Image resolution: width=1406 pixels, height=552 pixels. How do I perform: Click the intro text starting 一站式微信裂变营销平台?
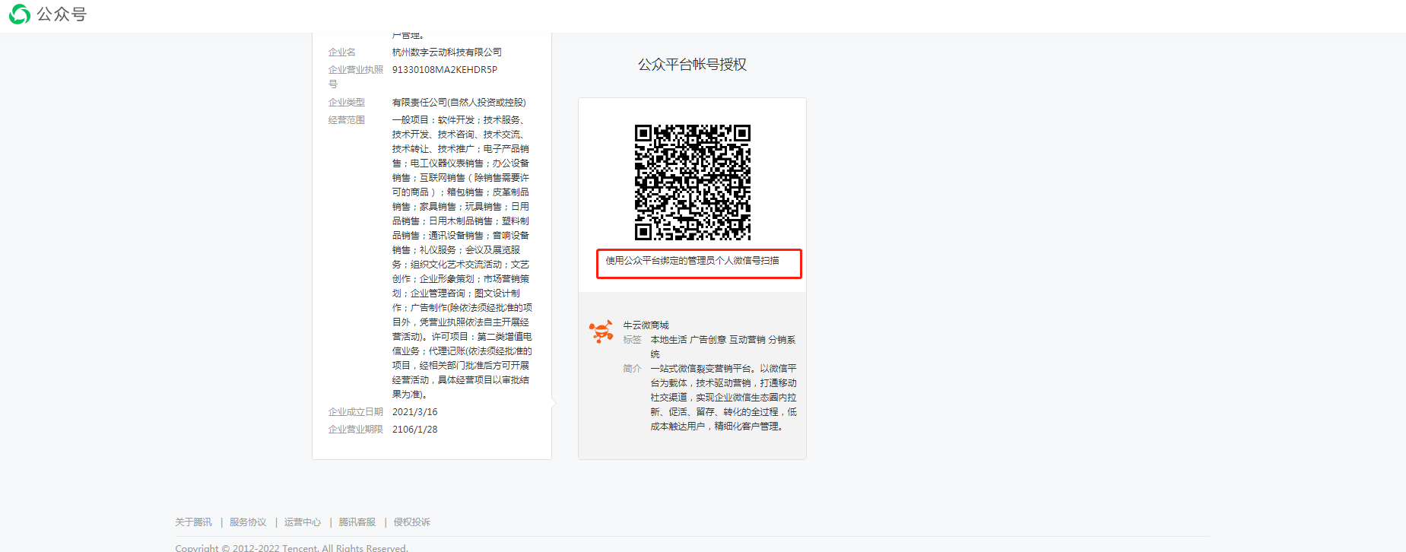pyautogui.click(x=724, y=398)
